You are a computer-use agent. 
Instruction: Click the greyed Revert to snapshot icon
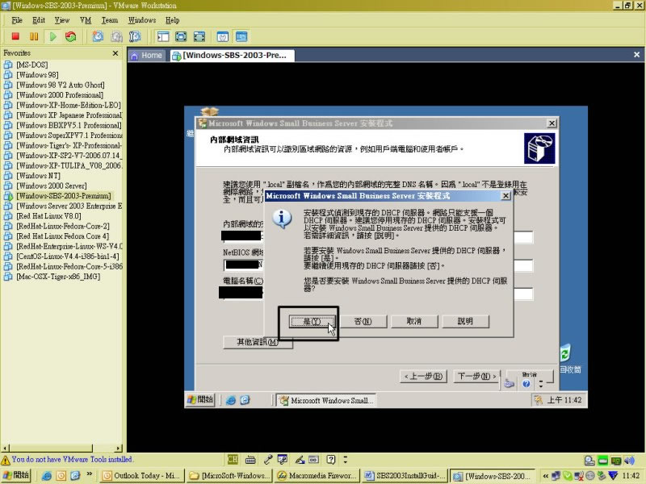click(116, 36)
